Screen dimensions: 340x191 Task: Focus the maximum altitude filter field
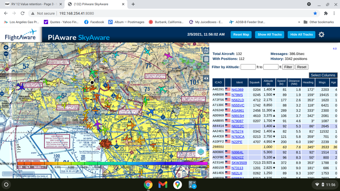(x=271, y=67)
